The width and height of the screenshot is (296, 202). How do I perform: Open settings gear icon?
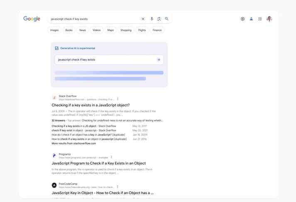[x=242, y=19]
